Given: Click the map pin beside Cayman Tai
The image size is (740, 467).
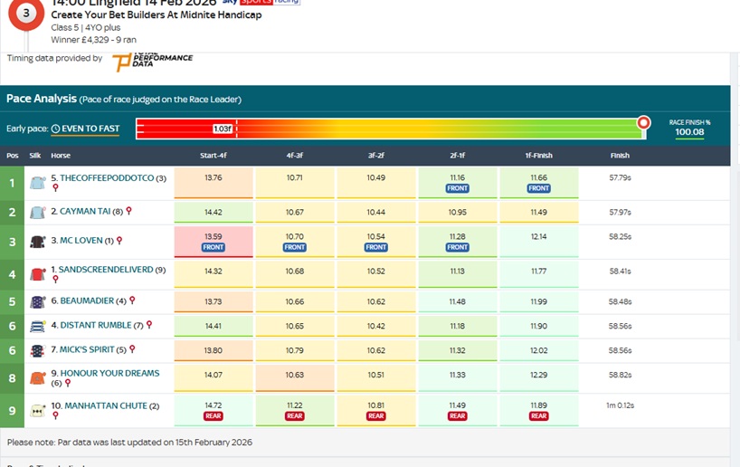Looking at the screenshot, I should coord(128,211).
